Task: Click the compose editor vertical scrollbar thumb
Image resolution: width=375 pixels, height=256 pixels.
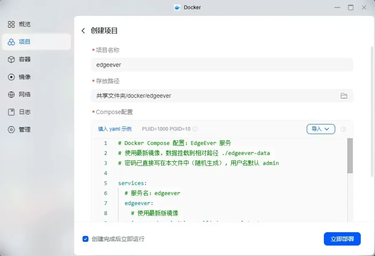Action: tap(350, 156)
